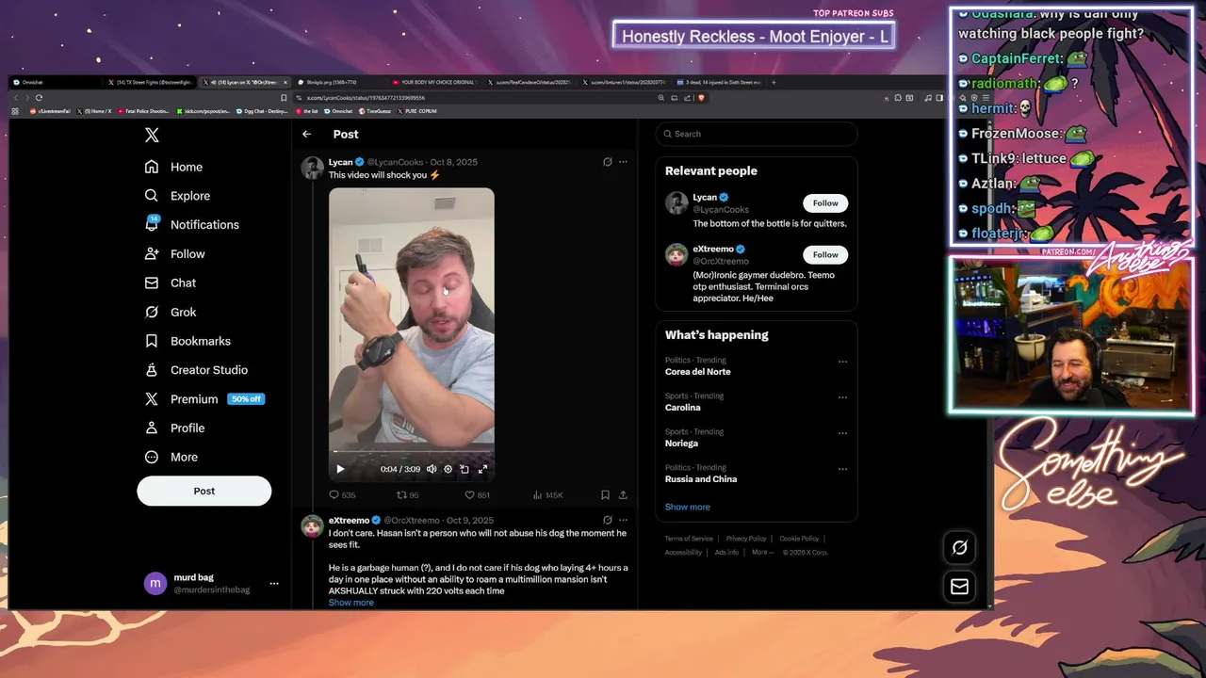Focus the X Search field
Image resolution: width=1206 pixels, height=678 pixels.
(x=757, y=134)
